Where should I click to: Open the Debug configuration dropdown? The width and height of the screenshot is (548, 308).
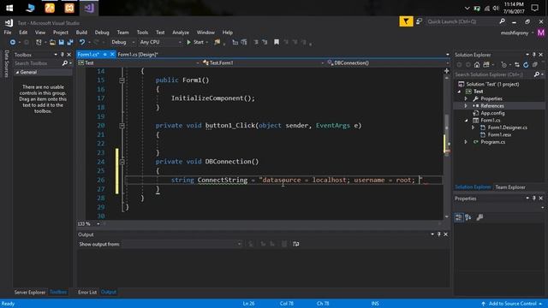pyautogui.click(x=122, y=42)
